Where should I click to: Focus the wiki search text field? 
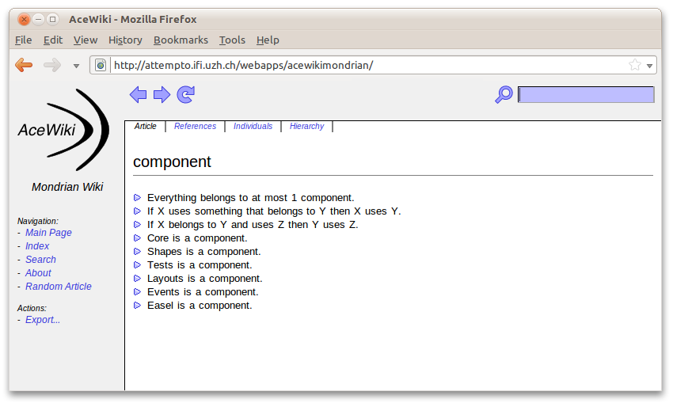click(586, 95)
